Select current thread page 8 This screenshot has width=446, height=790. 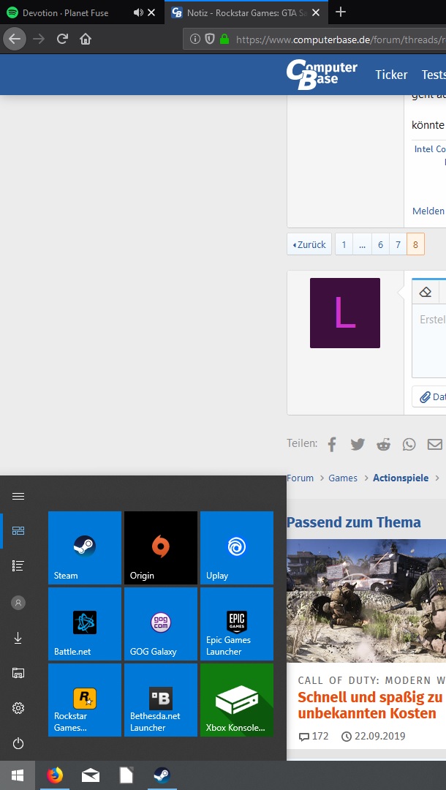tap(415, 244)
